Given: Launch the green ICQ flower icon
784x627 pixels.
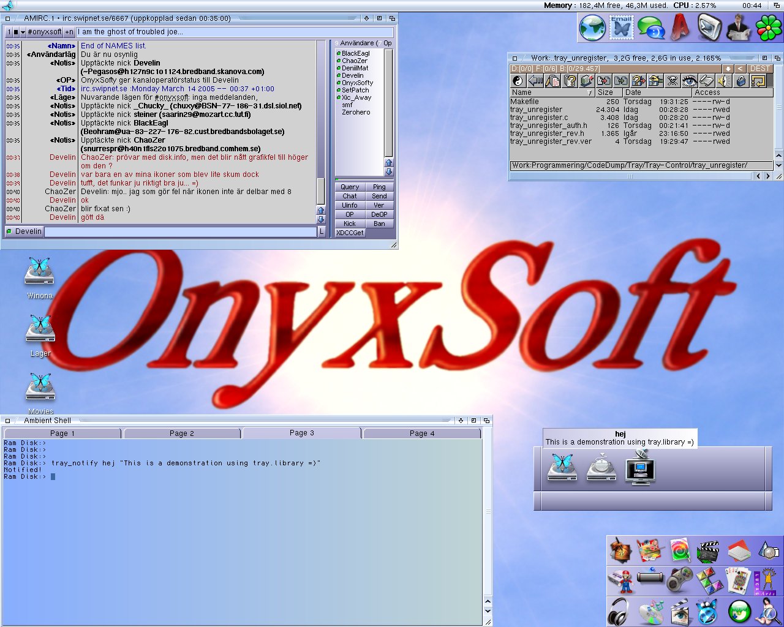Looking at the screenshot, I should (768, 28).
